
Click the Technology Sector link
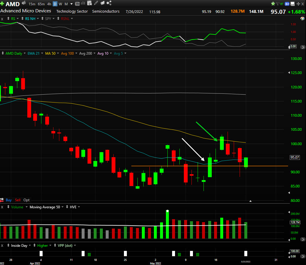click(x=72, y=11)
